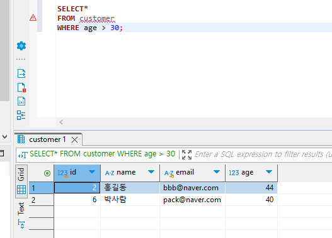Click the SELECT* FROM customer query text in filter bar
The width and height of the screenshot is (332, 238).
(102, 154)
